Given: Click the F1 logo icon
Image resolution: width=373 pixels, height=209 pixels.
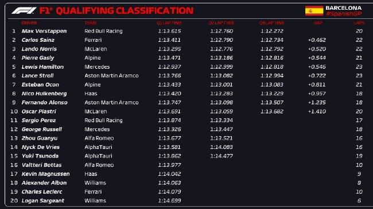Looking at the screenshot, I should click(x=24, y=11).
